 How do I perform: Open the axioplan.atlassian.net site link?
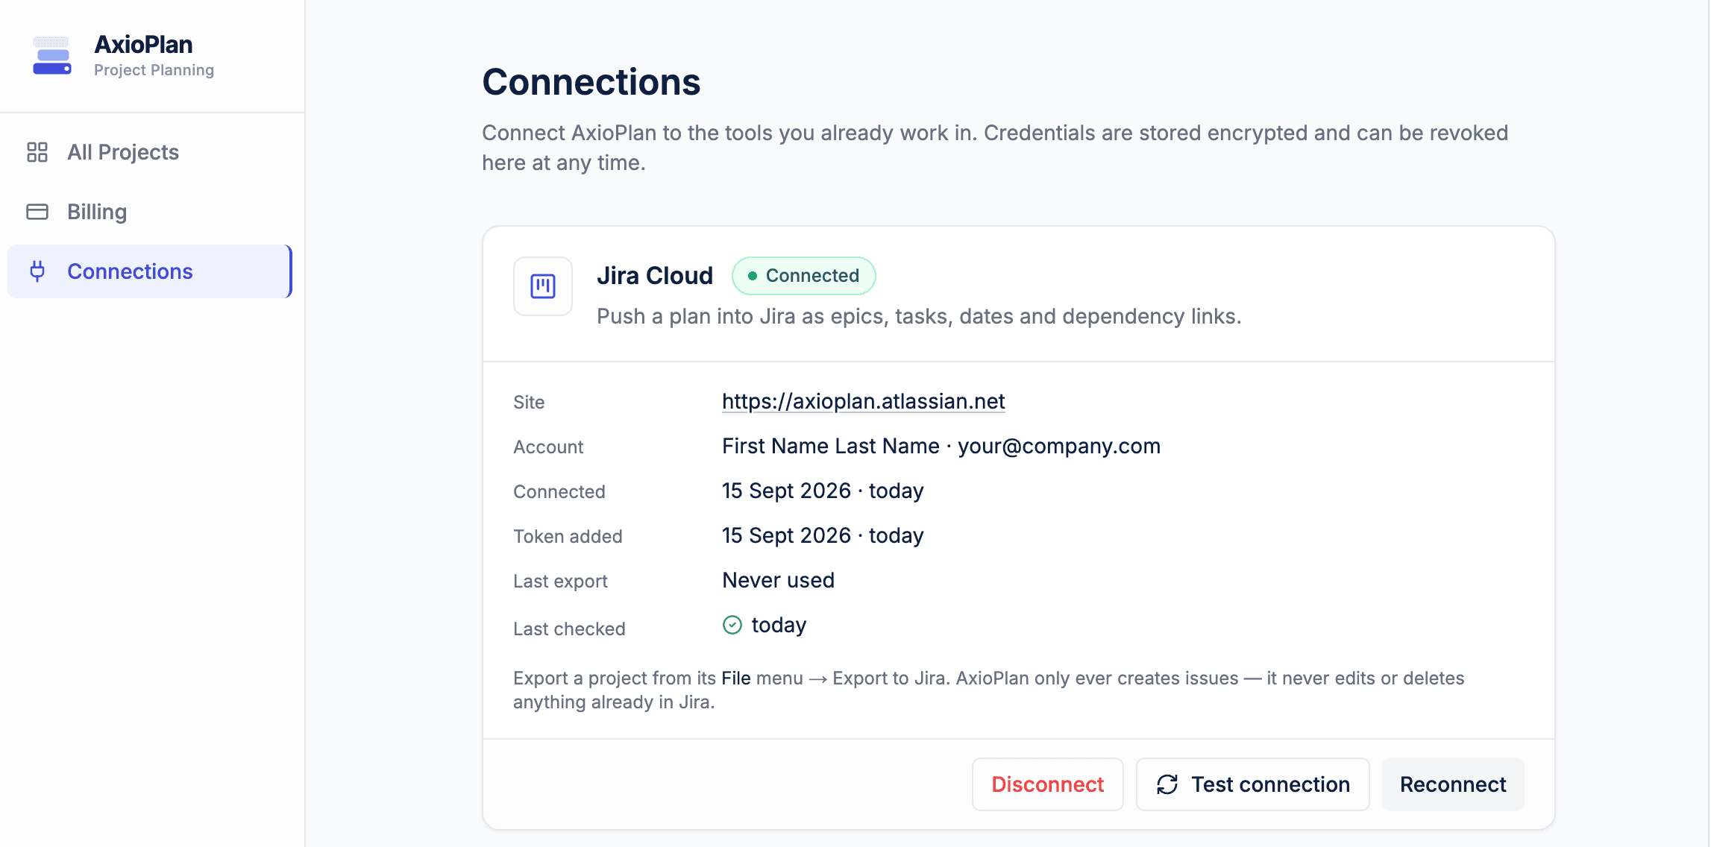pyautogui.click(x=864, y=401)
